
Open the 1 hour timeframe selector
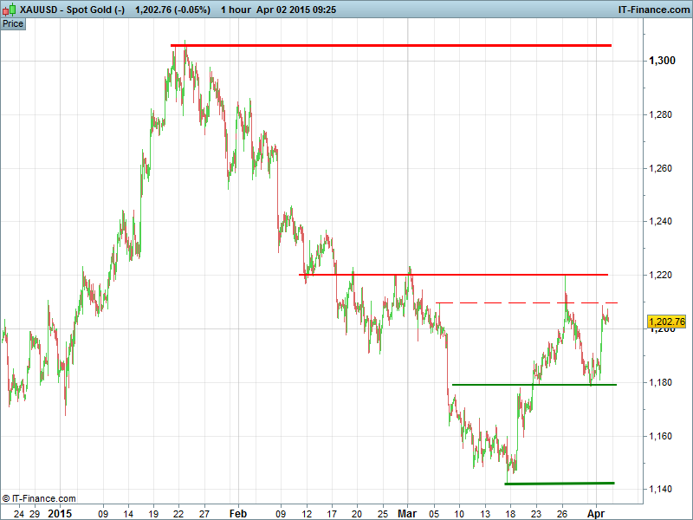click(x=236, y=10)
